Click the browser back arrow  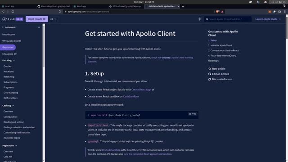[3, 12]
